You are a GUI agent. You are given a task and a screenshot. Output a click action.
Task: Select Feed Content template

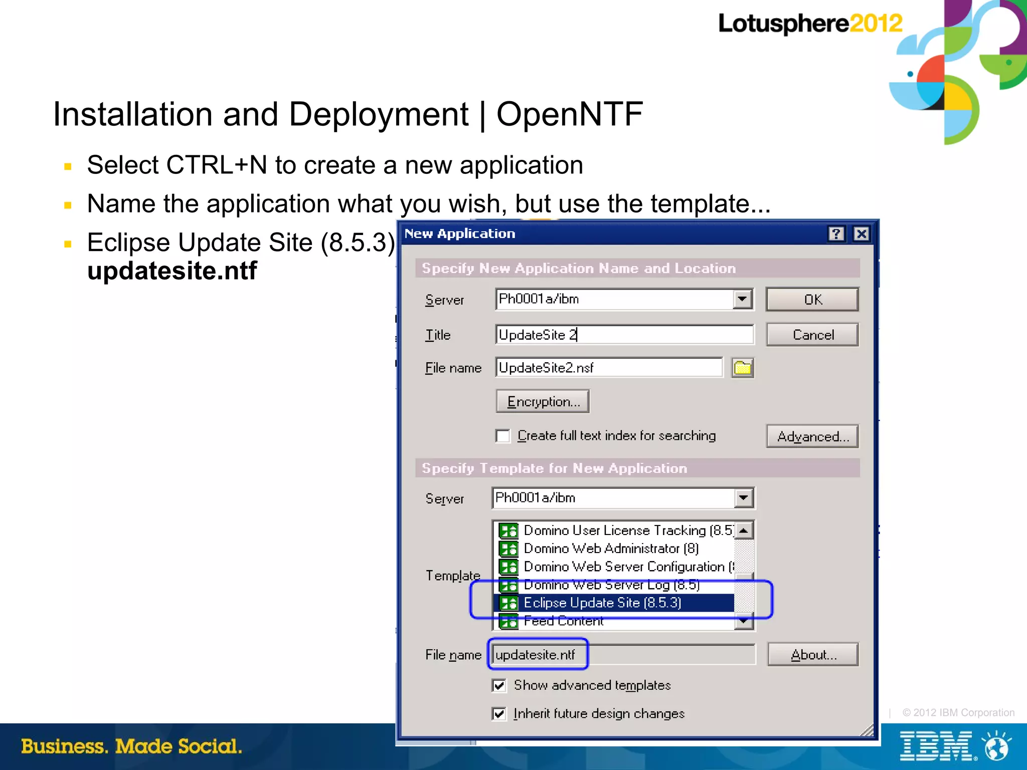pyautogui.click(x=614, y=621)
